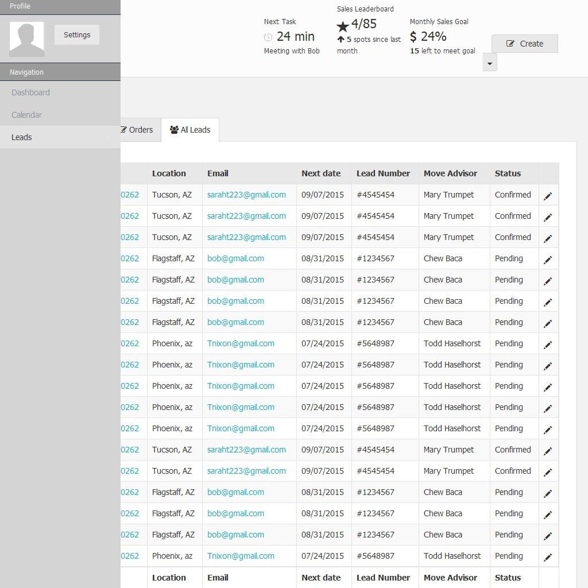
Task: Open the first saraht223@gmail.com email link
Action: [246, 195]
